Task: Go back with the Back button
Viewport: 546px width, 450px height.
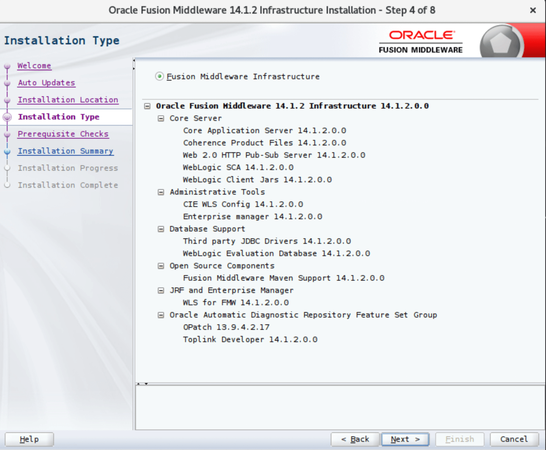Action: pyautogui.click(x=355, y=439)
